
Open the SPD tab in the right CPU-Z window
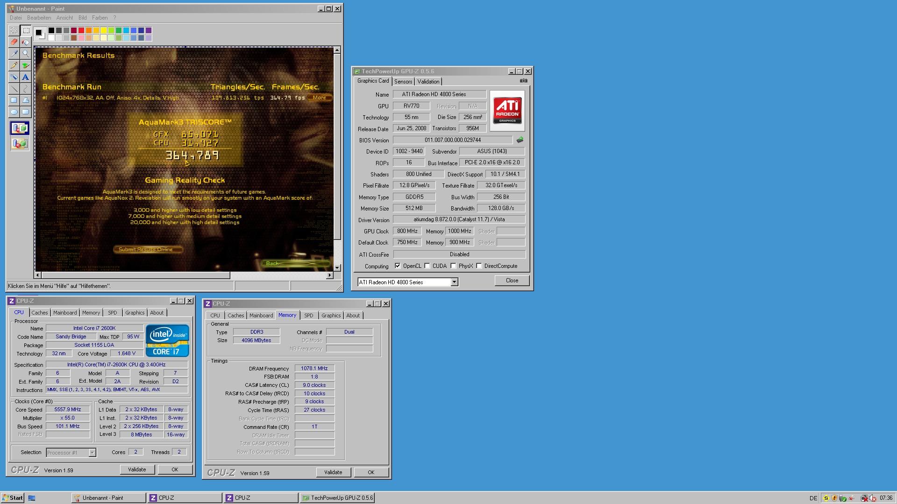click(309, 316)
